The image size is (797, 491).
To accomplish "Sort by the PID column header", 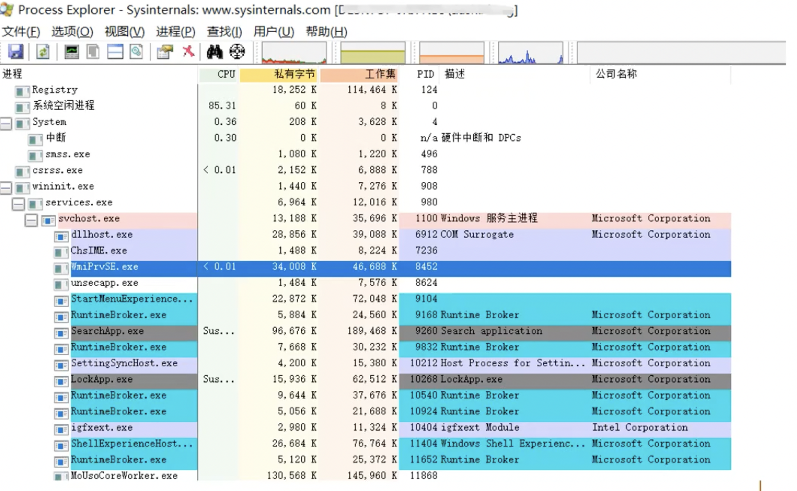I will pyautogui.click(x=419, y=74).
